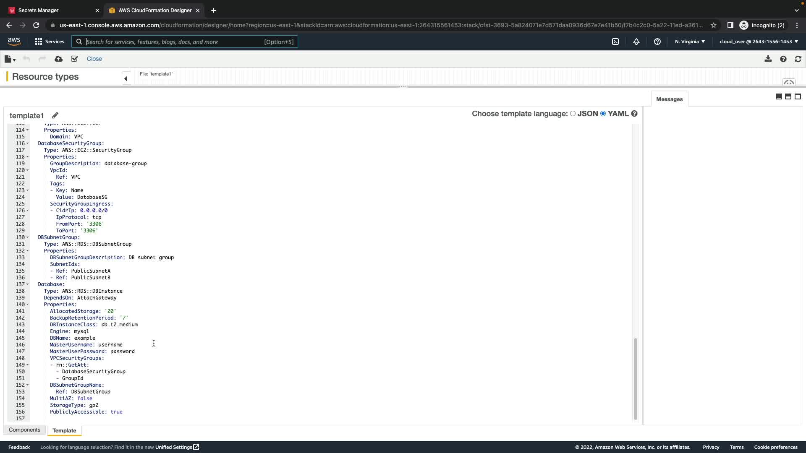This screenshot has height=453, width=806.
Task: Open the cloud_user account dropdown
Action: [x=759, y=42]
